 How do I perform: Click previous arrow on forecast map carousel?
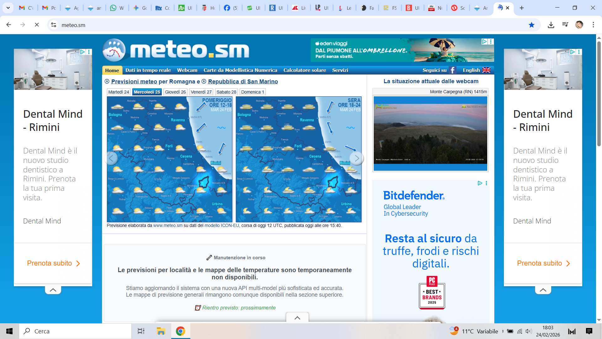point(111,159)
